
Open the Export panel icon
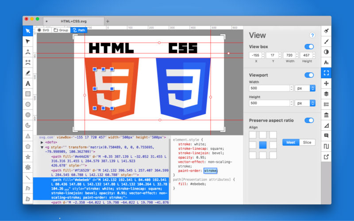coord(326,156)
